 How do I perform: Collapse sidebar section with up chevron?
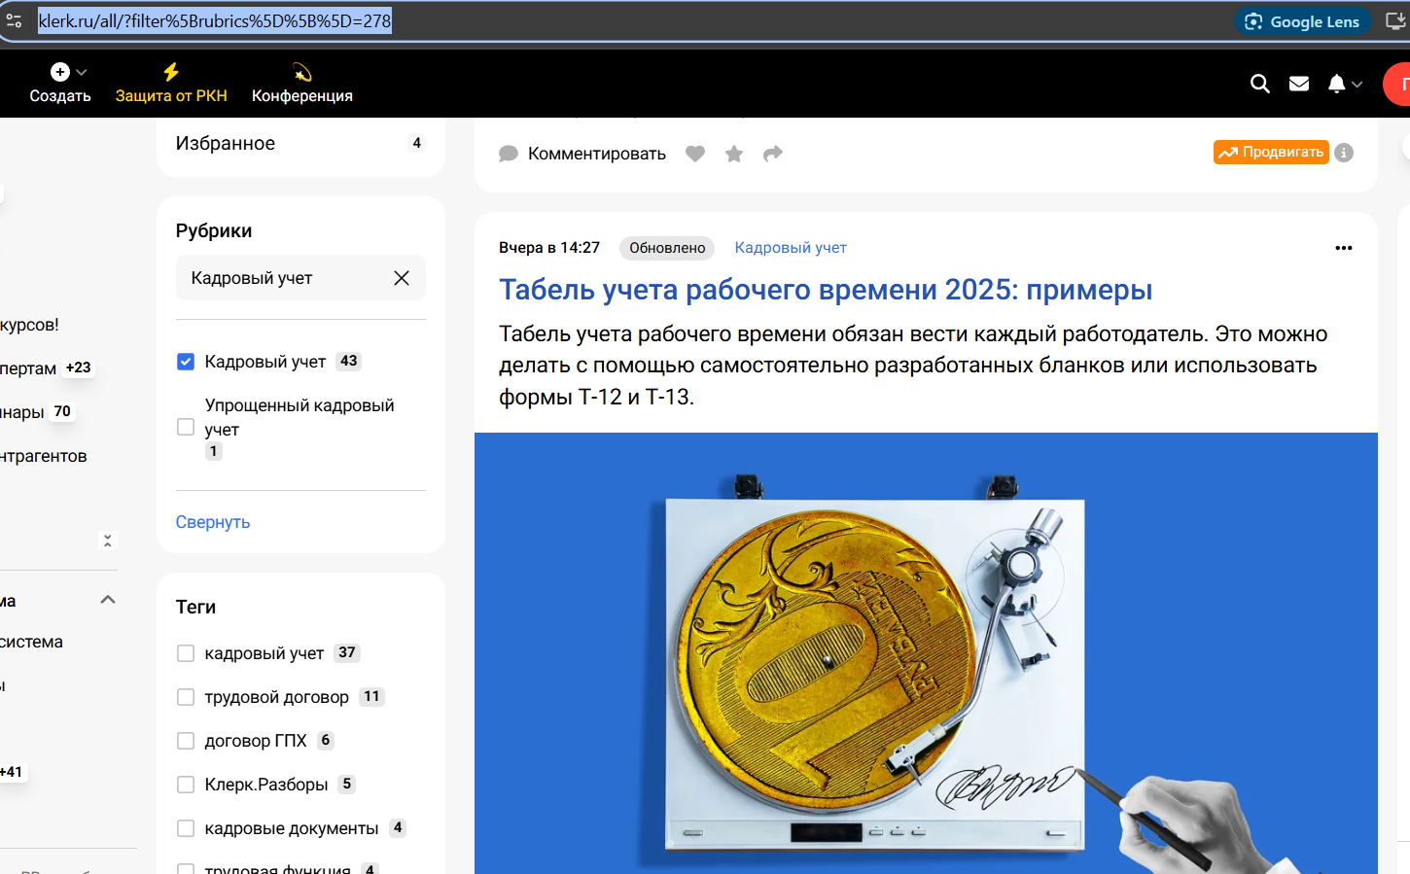[108, 600]
